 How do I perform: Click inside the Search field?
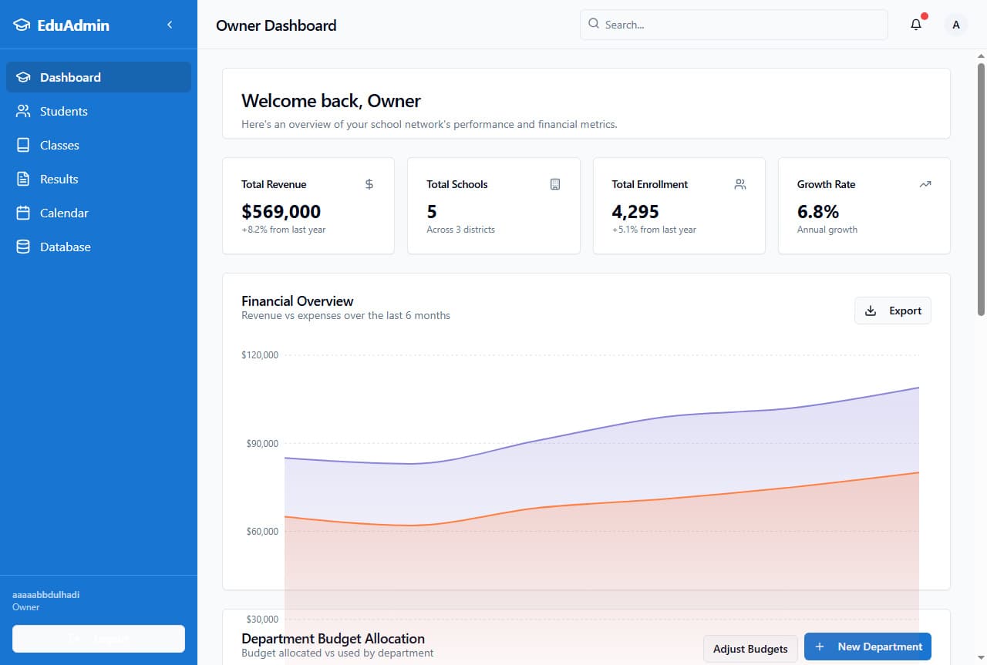point(733,24)
